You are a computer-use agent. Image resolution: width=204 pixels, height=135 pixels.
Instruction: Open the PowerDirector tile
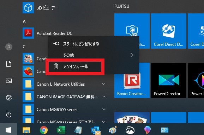(169, 80)
